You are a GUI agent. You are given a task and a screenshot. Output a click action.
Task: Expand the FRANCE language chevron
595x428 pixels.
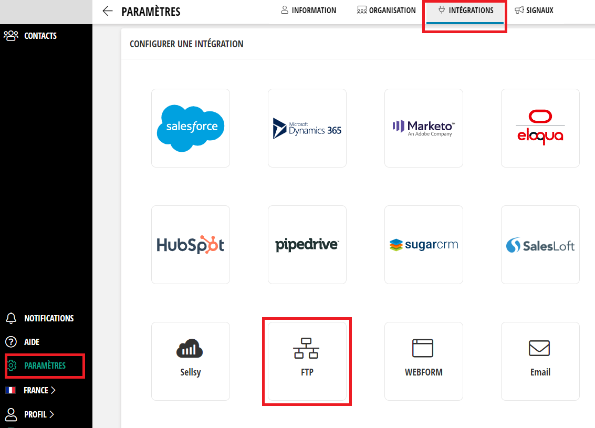(x=53, y=390)
